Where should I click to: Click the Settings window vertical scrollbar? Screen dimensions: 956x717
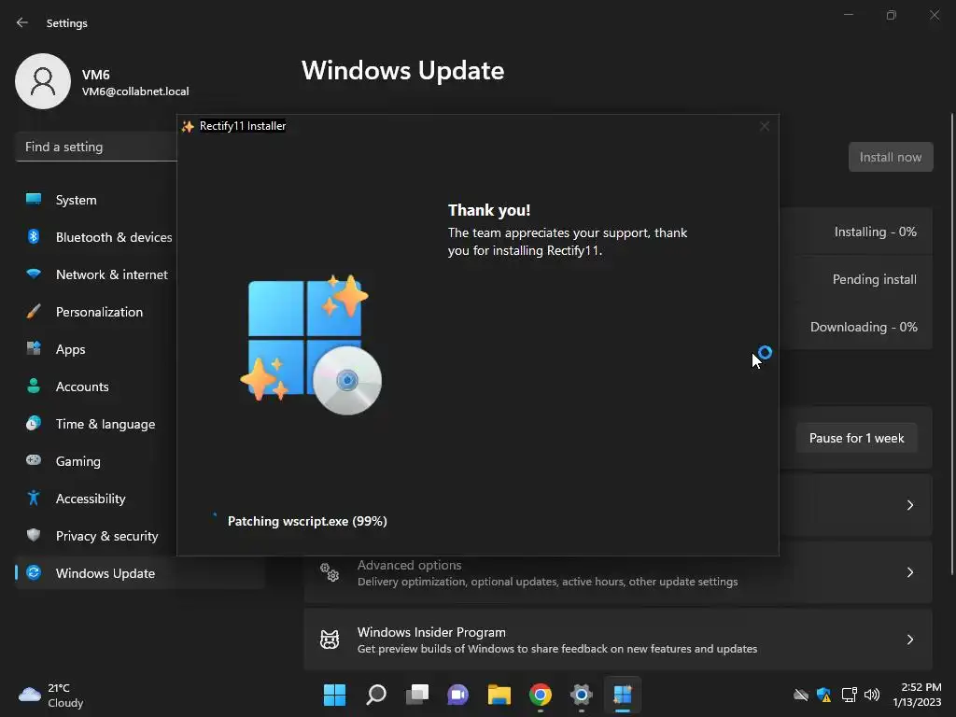(952, 344)
